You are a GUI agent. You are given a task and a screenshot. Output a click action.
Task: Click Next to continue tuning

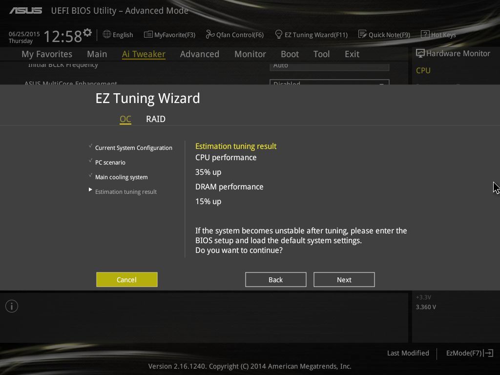point(344,280)
